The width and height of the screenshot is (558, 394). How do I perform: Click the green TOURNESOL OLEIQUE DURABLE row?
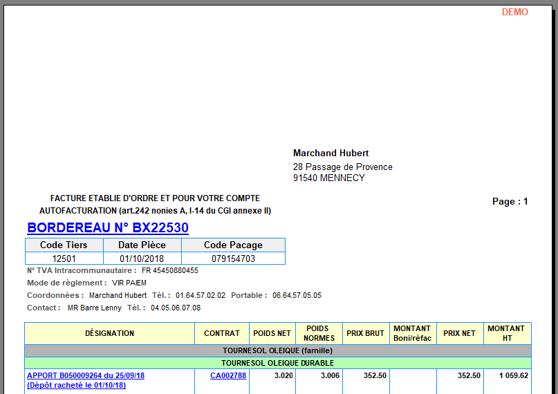click(278, 363)
